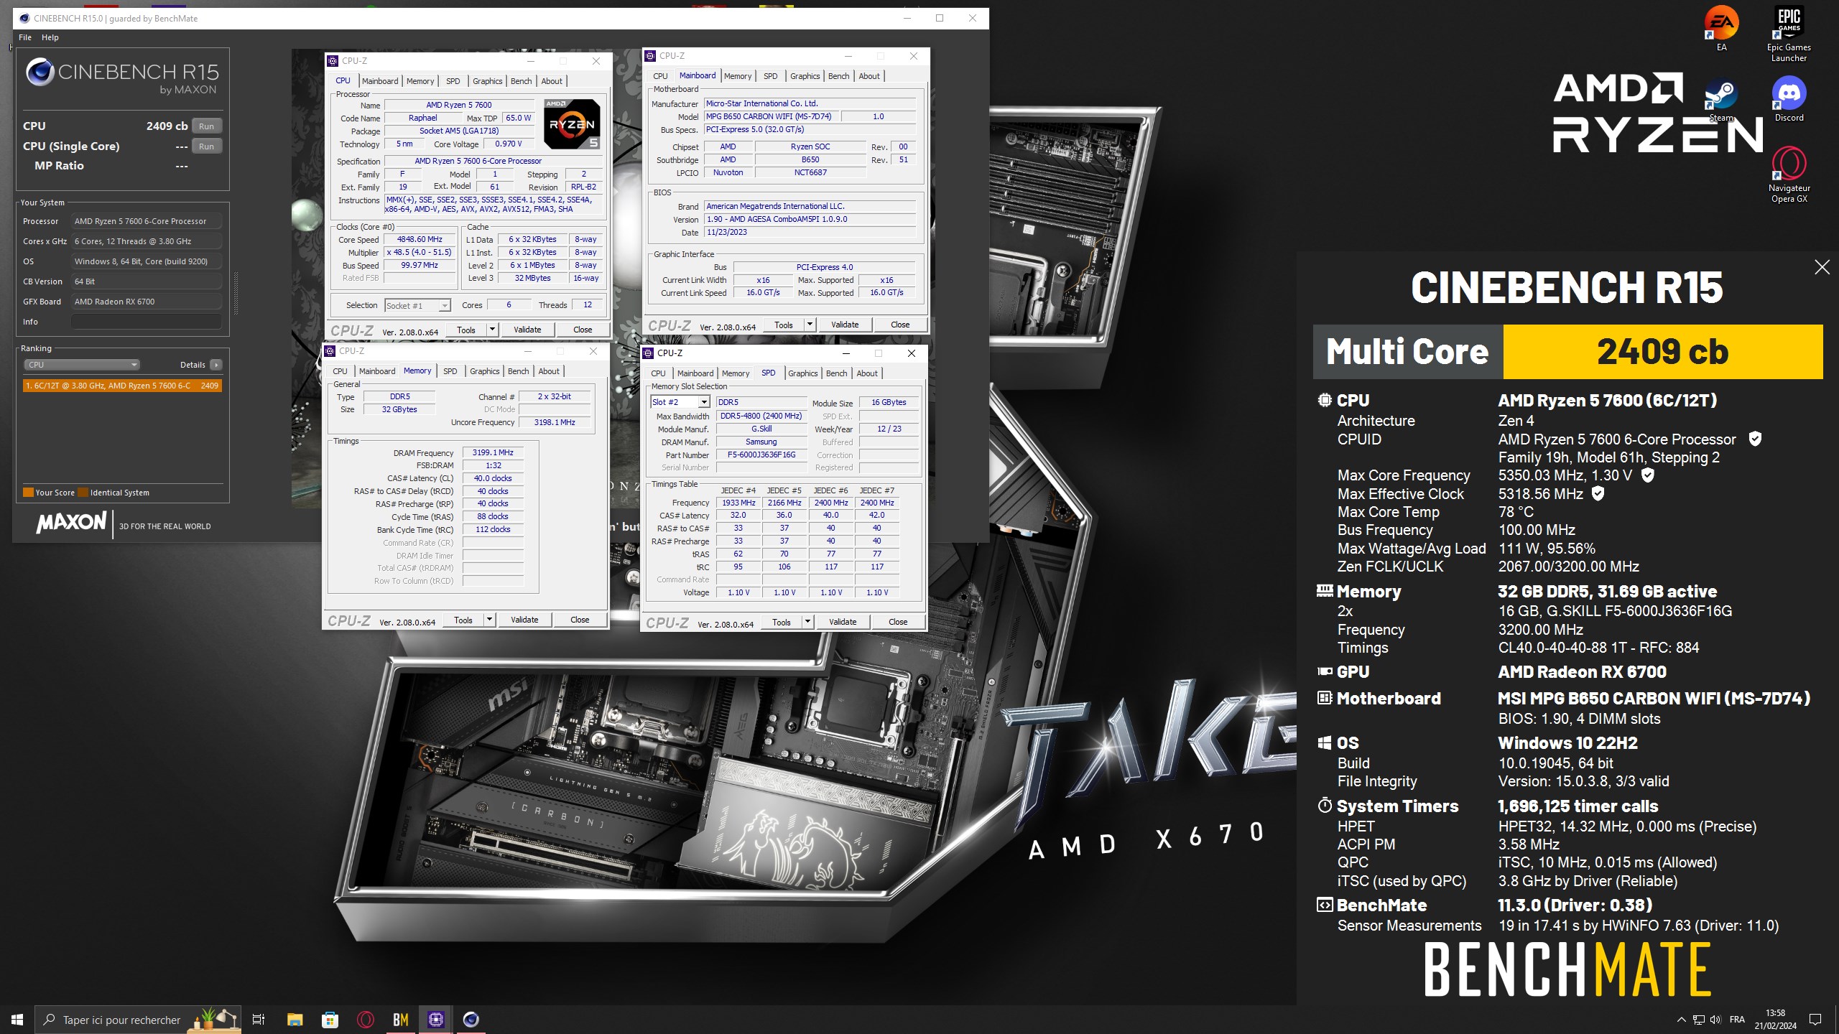Click the shield beside Max Effective Clock

click(1598, 493)
